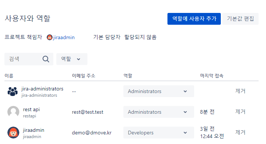This screenshot has height=144, width=266.
Task: Click 제거 for jiraadmin user
Action: click(240, 132)
